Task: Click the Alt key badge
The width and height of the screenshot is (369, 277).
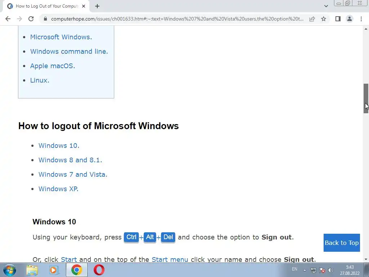Action: pos(150,237)
